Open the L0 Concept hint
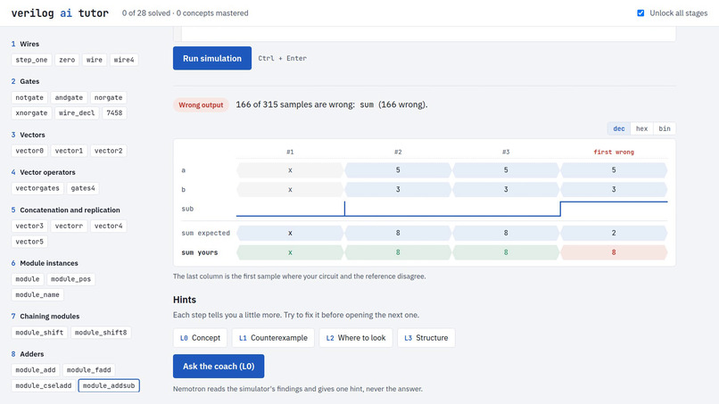The image size is (719, 404). pos(200,338)
